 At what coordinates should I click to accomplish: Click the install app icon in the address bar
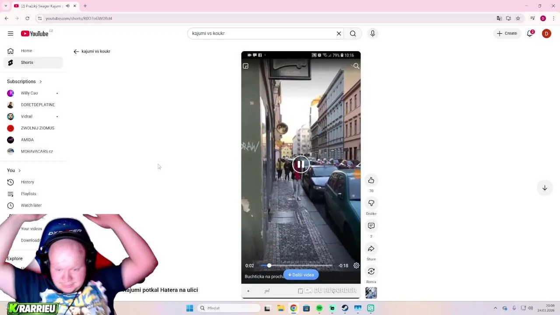pyautogui.click(x=508, y=18)
